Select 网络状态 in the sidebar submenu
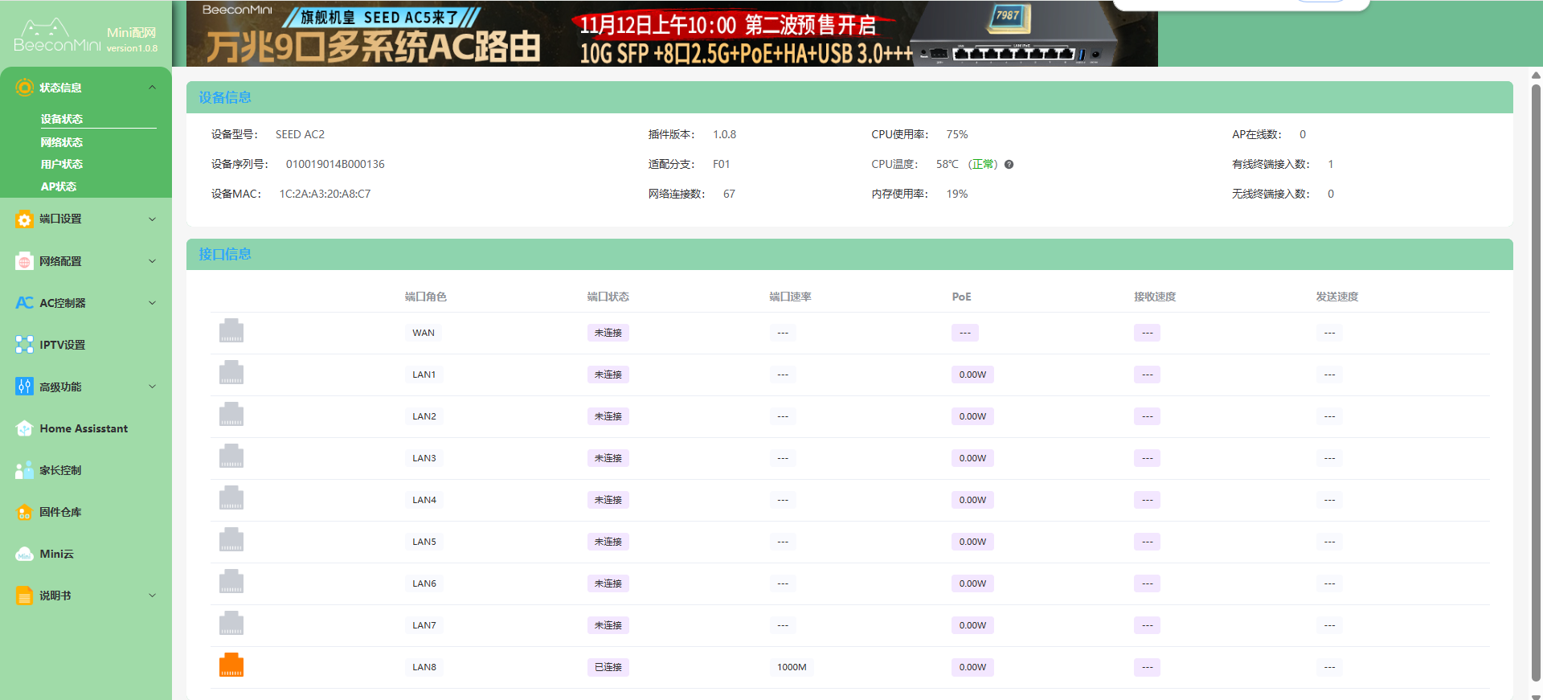 click(62, 142)
